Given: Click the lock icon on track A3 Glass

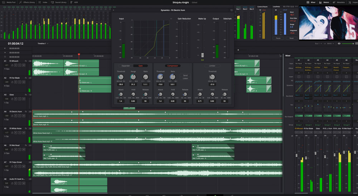Looking at the screenshot, I should coord(12,99).
